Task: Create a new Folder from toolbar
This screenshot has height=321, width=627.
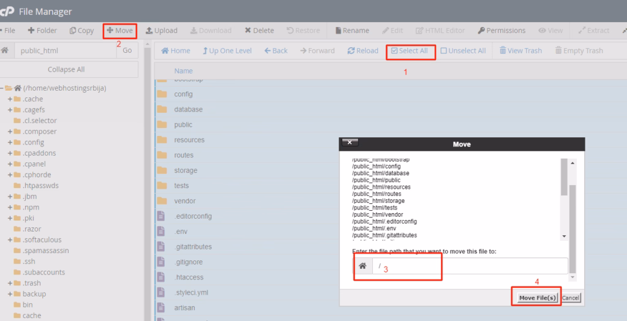Action: click(x=42, y=31)
